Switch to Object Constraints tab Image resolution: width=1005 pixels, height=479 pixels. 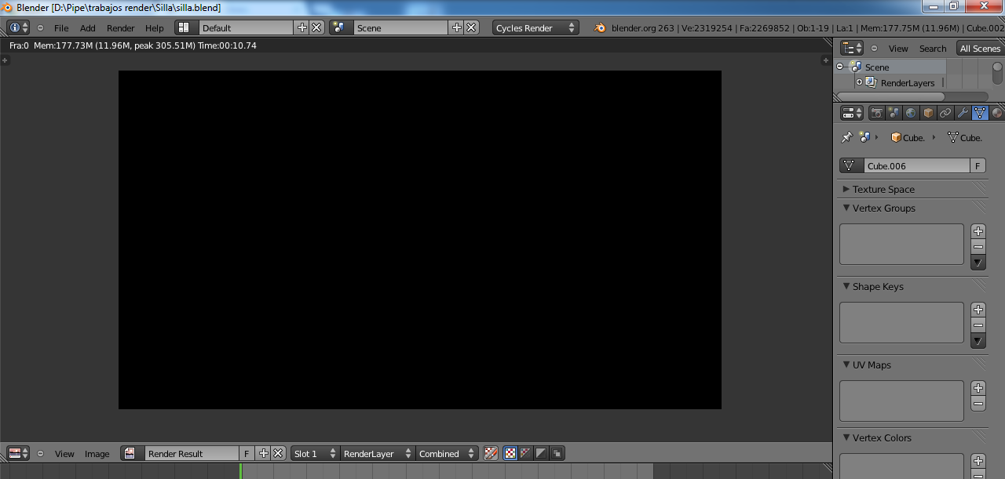tap(945, 113)
